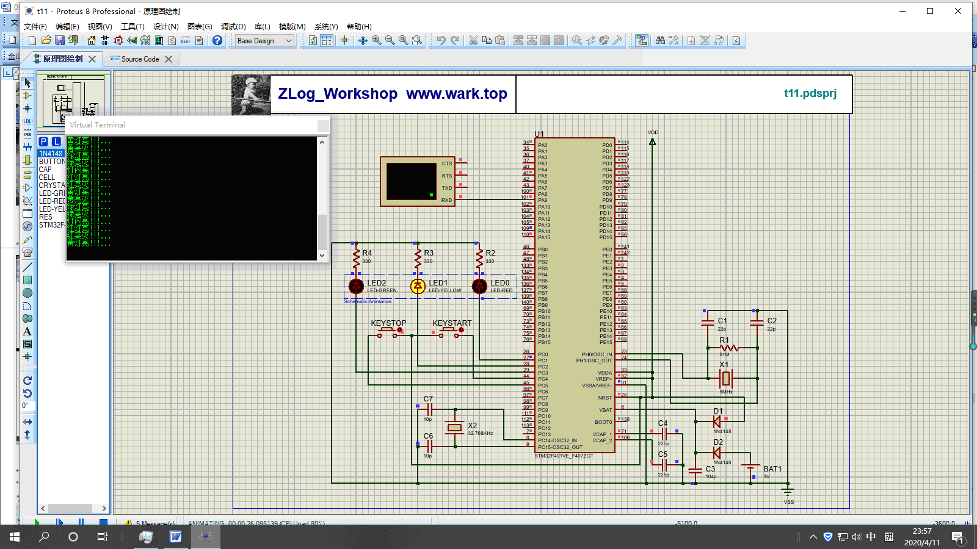Open the 帮助(H) menu

tap(359, 27)
